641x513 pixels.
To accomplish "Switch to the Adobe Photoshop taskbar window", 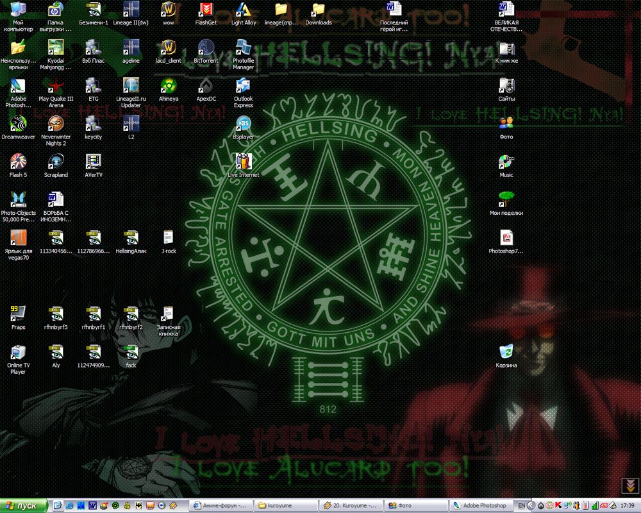I will [481, 506].
